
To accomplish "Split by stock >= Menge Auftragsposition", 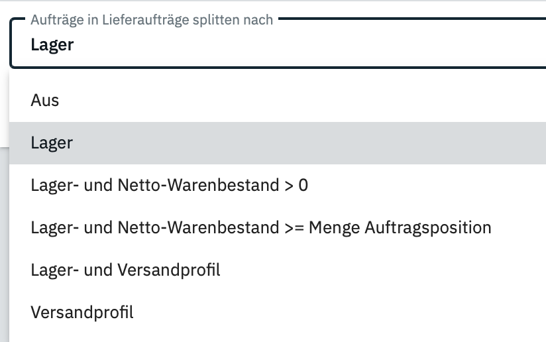I will pos(278,228).
